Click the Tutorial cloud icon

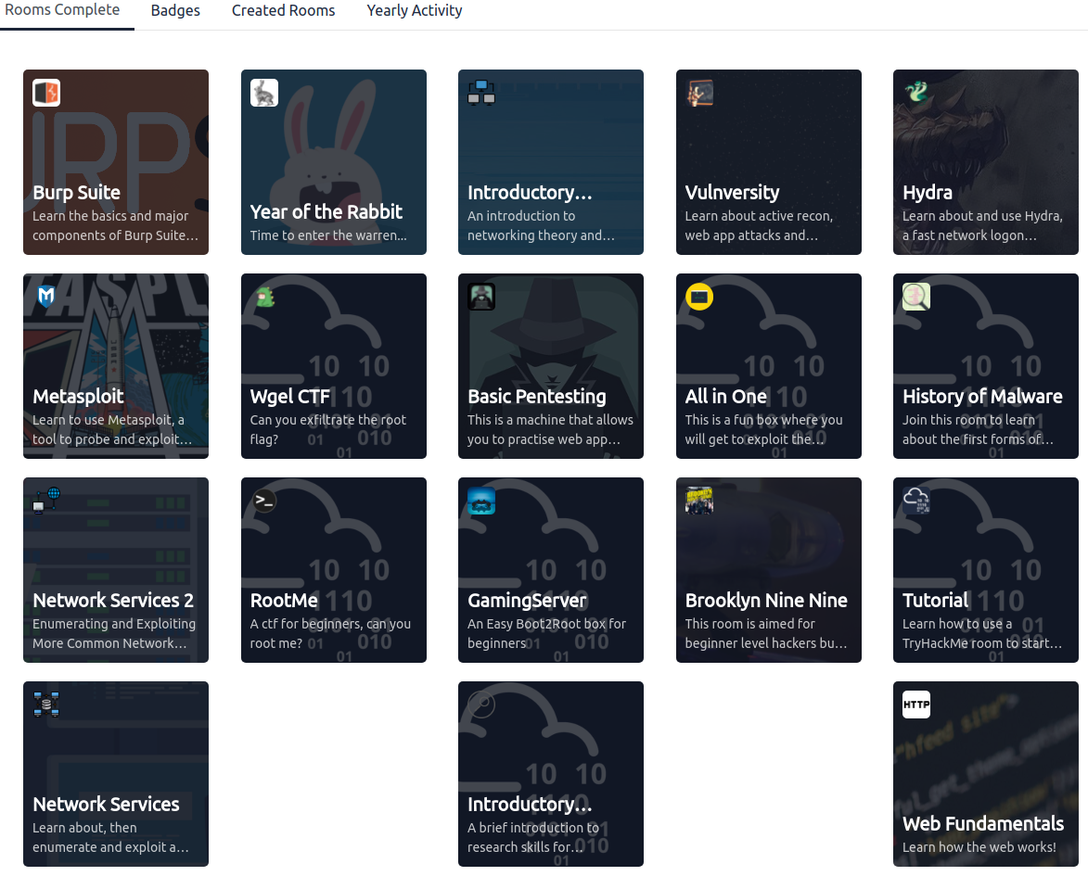click(x=916, y=501)
